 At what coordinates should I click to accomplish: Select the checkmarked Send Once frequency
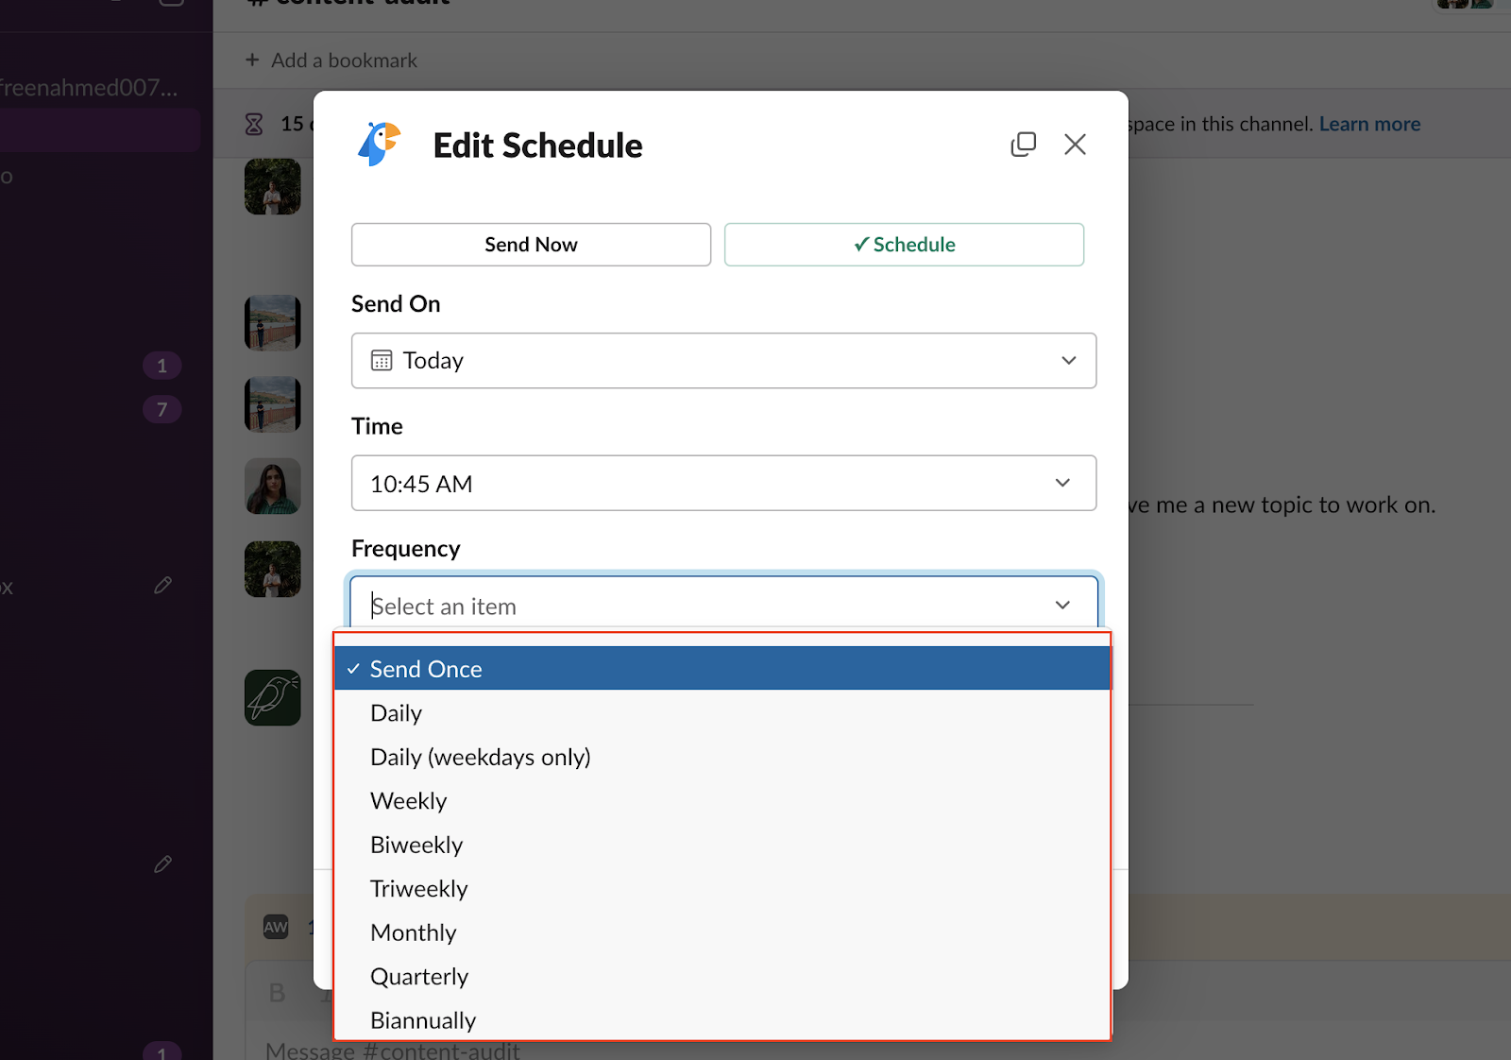click(x=425, y=668)
